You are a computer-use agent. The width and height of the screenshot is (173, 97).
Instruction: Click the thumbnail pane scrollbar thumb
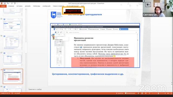click(x=26, y=47)
